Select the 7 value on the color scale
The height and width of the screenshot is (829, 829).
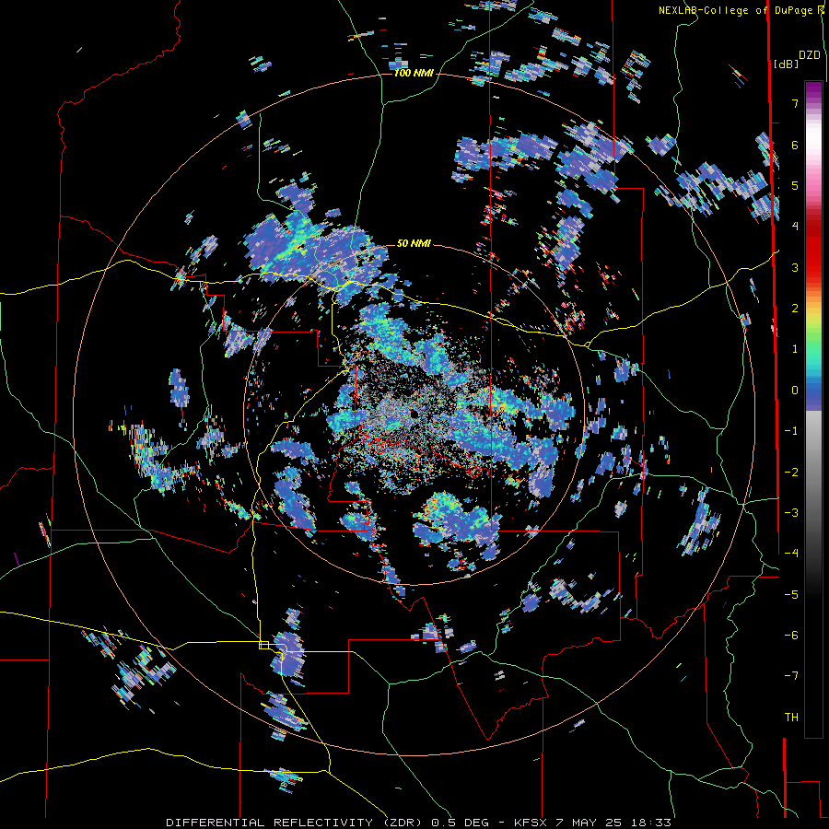click(x=795, y=103)
